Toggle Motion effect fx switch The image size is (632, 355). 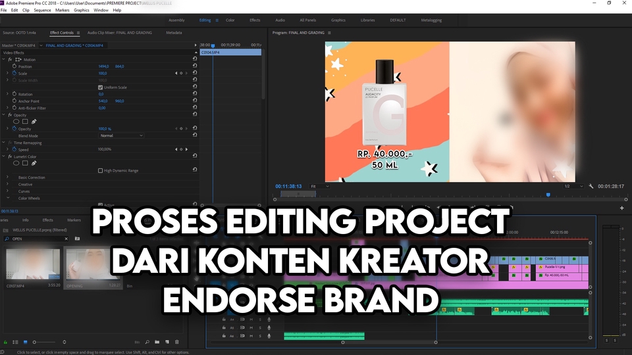tap(10, 59)
